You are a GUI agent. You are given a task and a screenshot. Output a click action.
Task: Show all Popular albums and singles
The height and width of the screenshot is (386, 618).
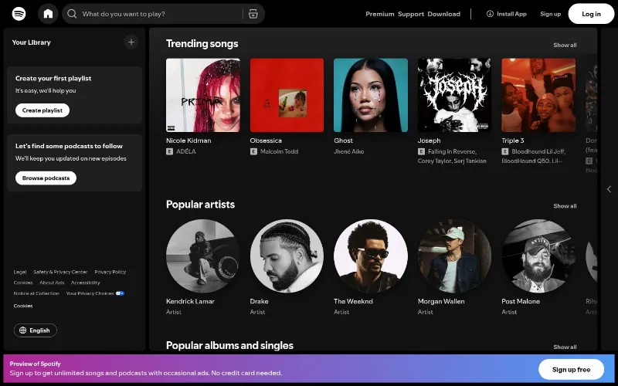coord(565,347)
